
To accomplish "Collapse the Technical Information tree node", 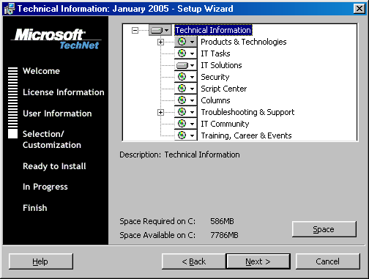I will tap(135, 30).
